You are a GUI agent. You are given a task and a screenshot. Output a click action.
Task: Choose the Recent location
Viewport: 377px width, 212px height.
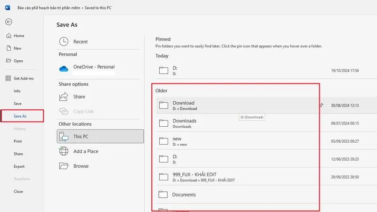[81, 41]
